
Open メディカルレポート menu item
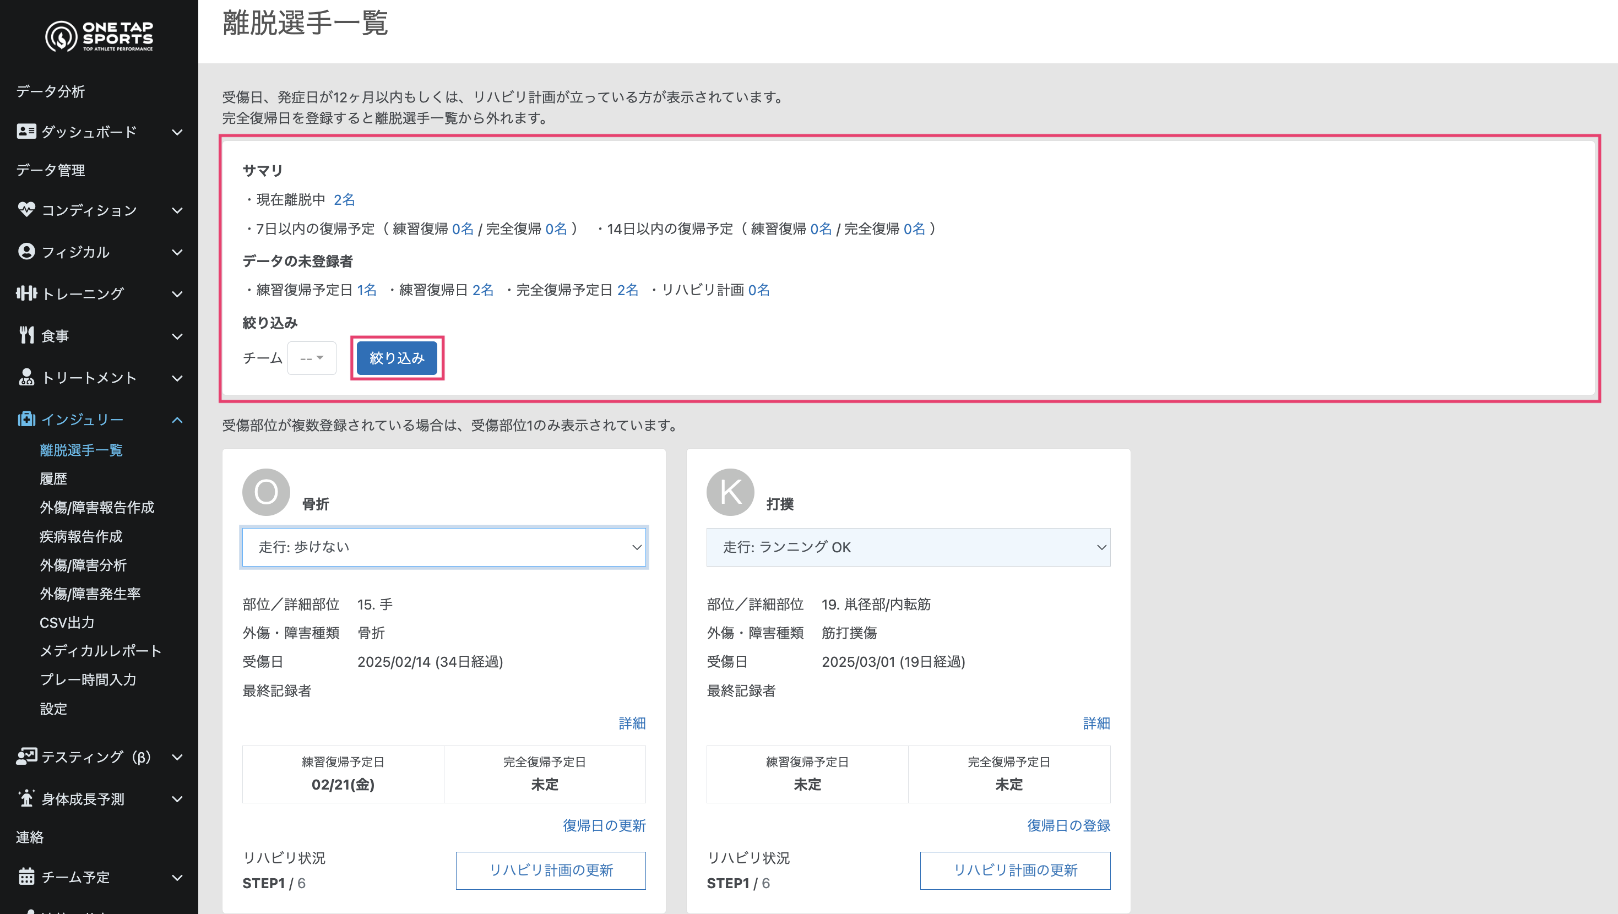(x=100, y=651)
